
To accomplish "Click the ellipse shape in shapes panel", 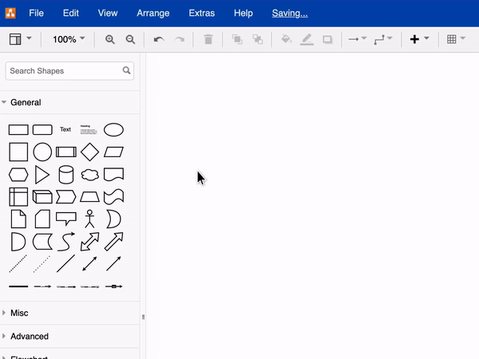I will [x=113, y=129].
